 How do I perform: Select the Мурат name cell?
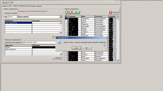[88, 34]
